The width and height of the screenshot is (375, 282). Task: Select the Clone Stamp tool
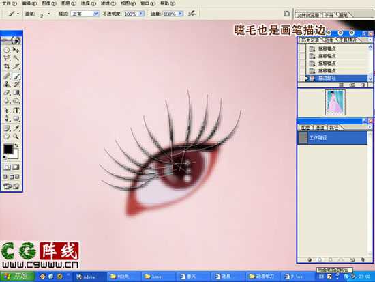(7, 85)
